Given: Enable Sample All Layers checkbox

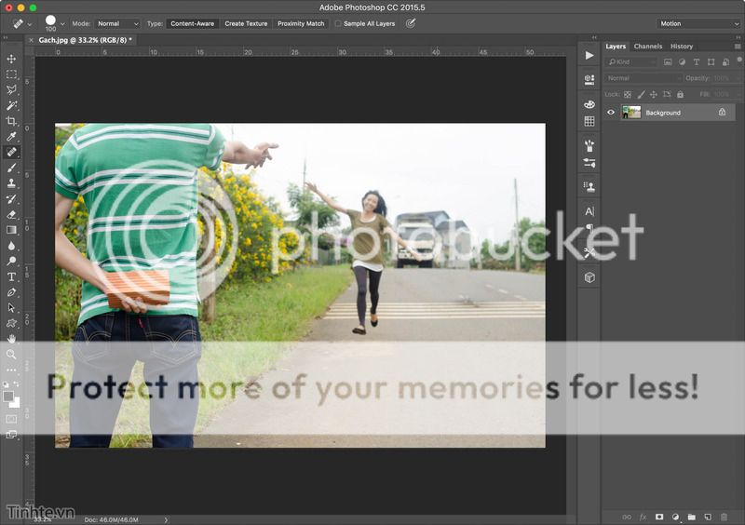Looking at the screenshot, I should pos(338,23).
